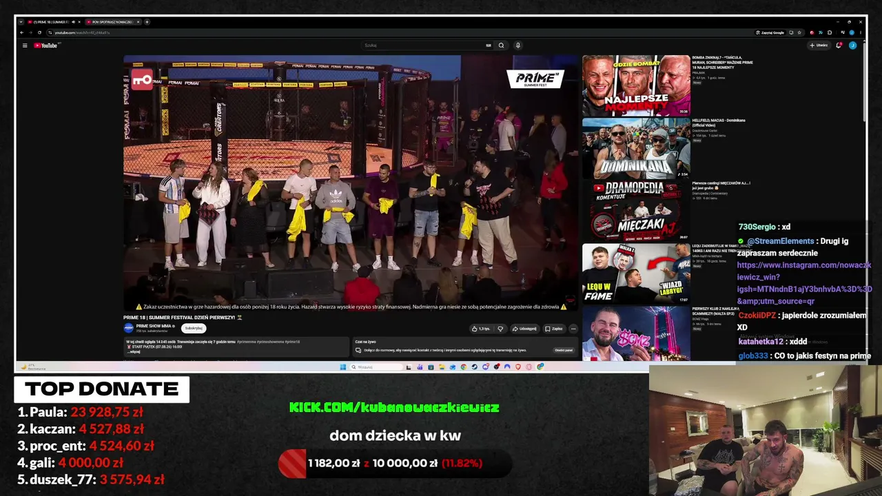Open the YouTube guide hamburger menu

point(25,45)
